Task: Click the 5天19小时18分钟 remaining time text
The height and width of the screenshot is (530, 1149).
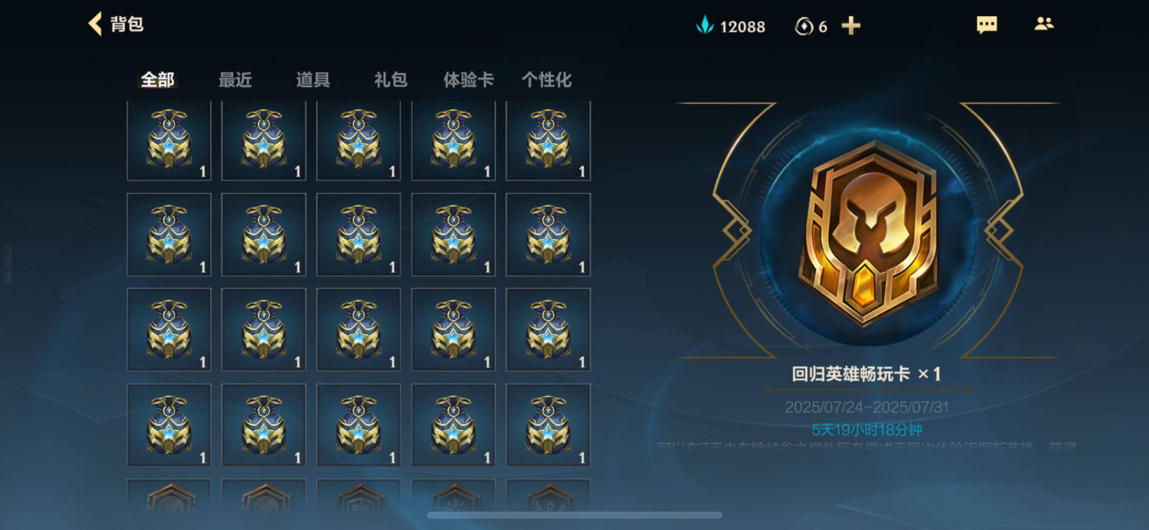Action: click(x=867, y=429)
